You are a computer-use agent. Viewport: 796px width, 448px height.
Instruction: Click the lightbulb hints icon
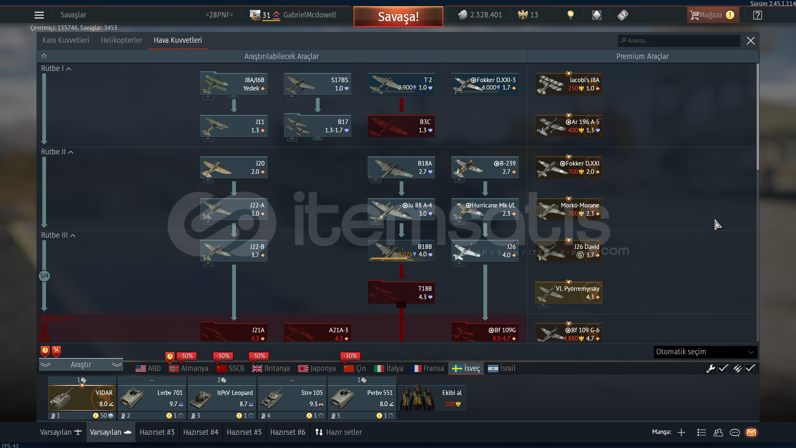click(x=570, y=15)
